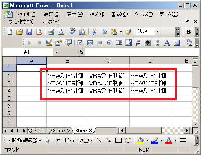Select the Oval drawing tool
The height and width of the screenshot is (155, 201).
pos(128,140)
